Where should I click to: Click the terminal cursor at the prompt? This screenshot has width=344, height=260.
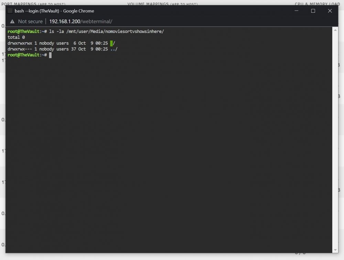[x=50, y=55]
